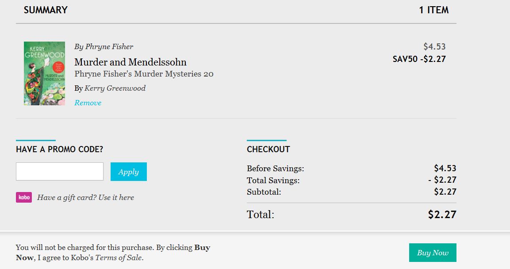The height and width of the screenshot is (269, 510).
Task: Open the Murder and Mendelssohn book cover
Action: [44, 73]
